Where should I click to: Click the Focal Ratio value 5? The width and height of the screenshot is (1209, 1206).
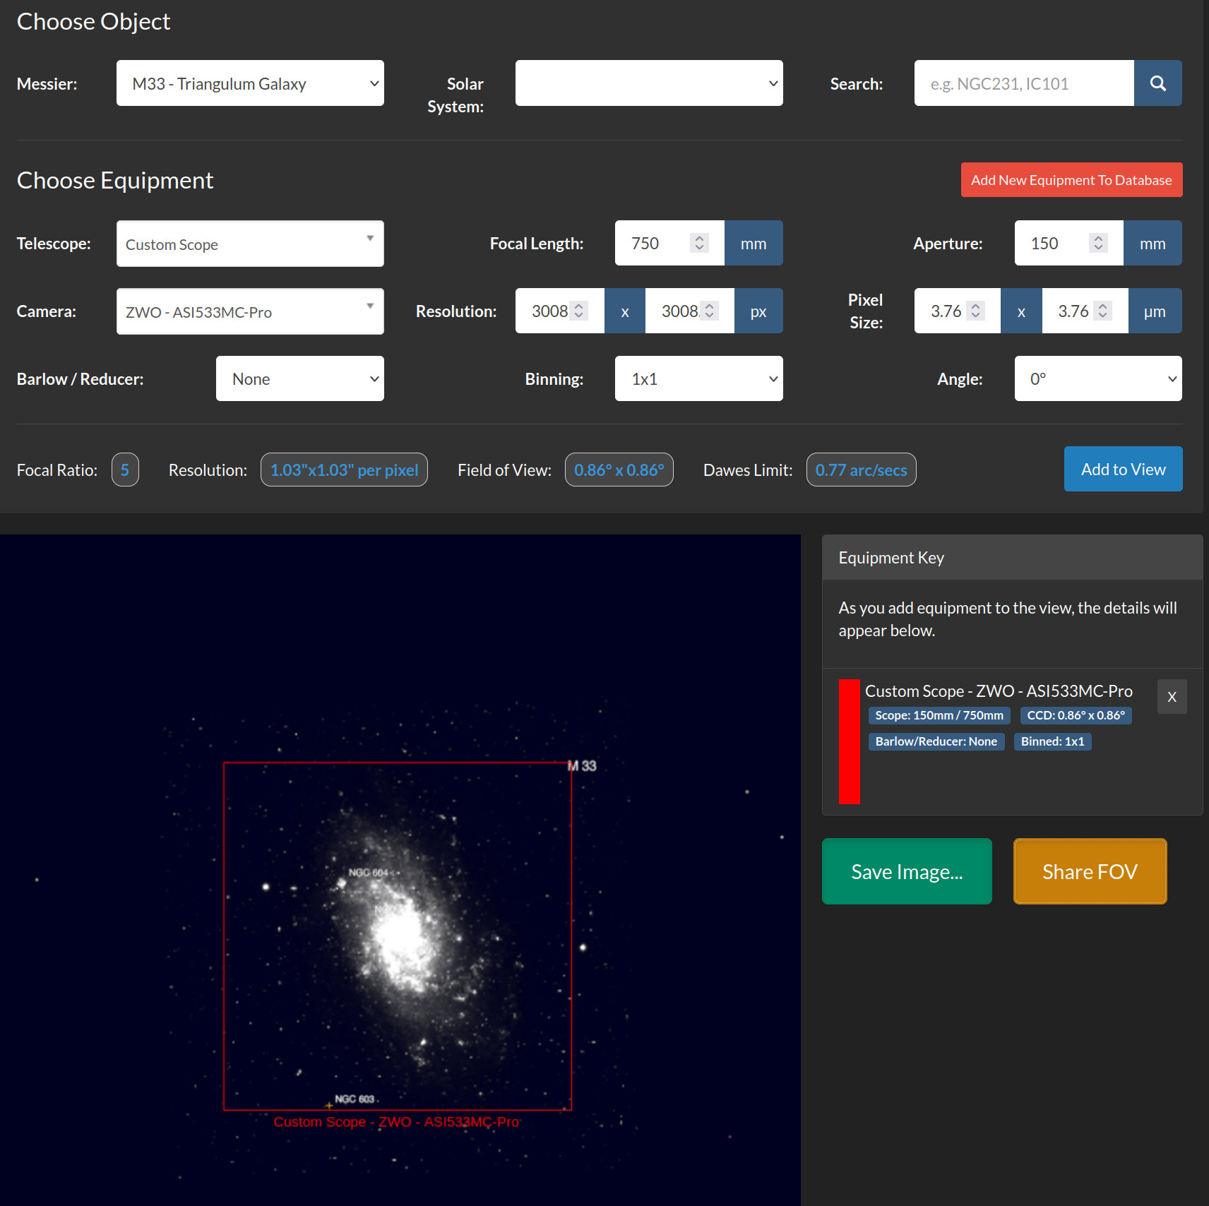(125, 470)
